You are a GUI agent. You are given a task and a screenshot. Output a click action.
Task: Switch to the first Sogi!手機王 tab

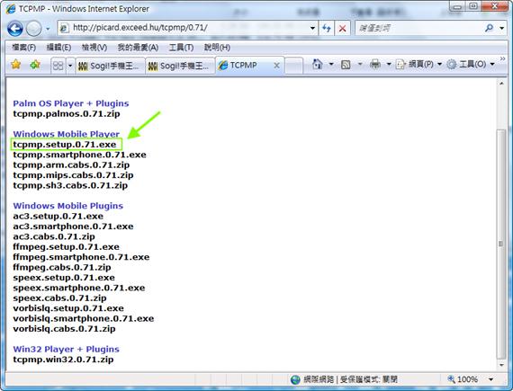tap(110, 66)
